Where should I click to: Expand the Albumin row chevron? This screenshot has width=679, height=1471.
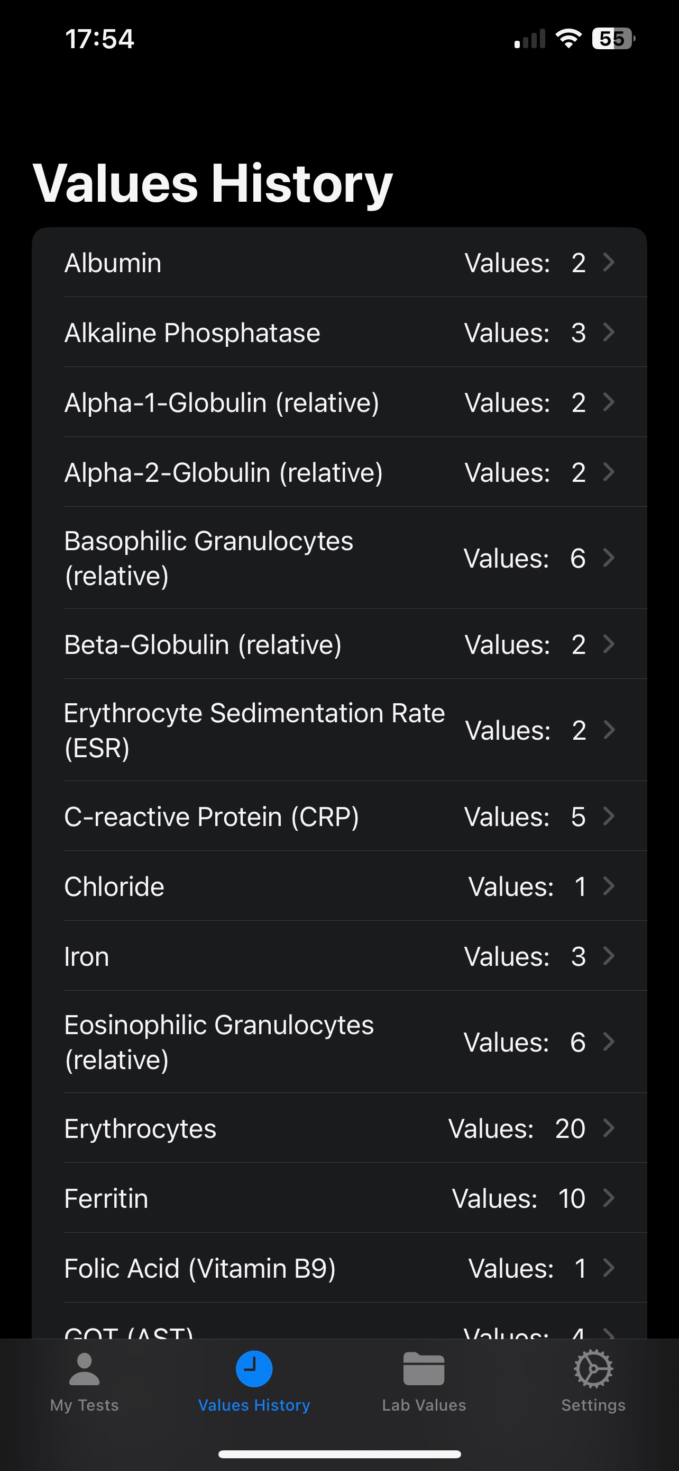click(x=609, y=263)
